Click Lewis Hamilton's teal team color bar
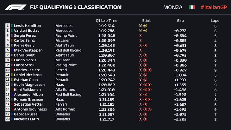 click(x=12, y=26)
